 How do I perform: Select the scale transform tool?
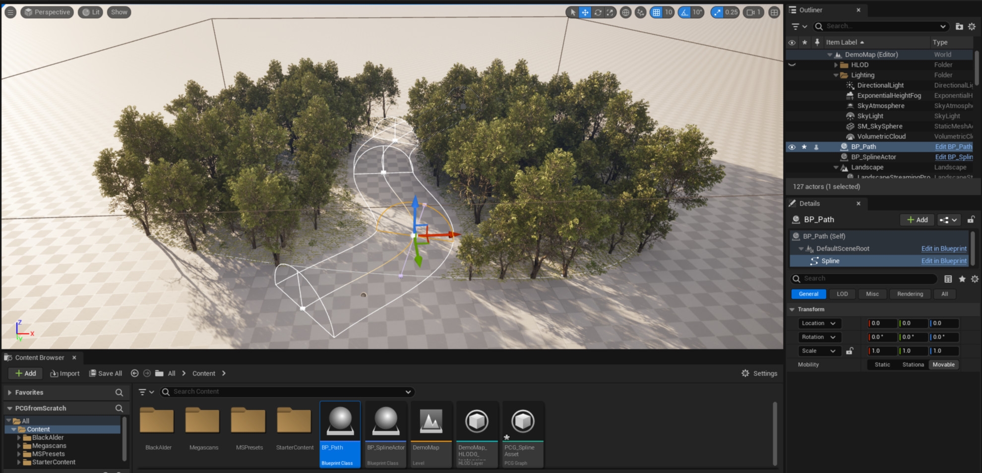coord(610,12)
